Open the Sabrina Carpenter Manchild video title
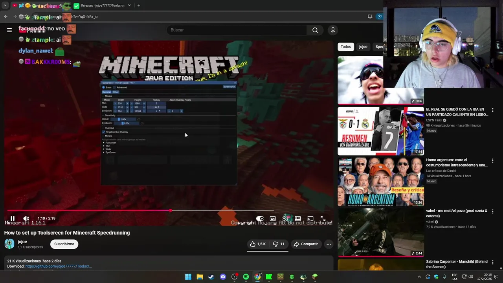Viewport: 503px width, 283px height. (x=457, y=264)
